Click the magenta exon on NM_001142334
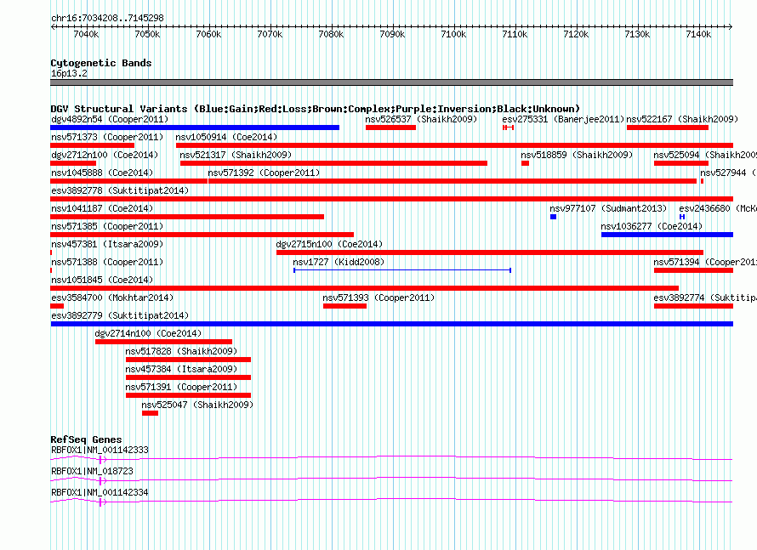757x550 pixels. click(100, 502)
